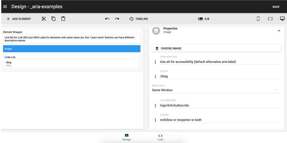Switch to desktop preview
The width and height of the screenshot is (287, 143).
(282, 19)
